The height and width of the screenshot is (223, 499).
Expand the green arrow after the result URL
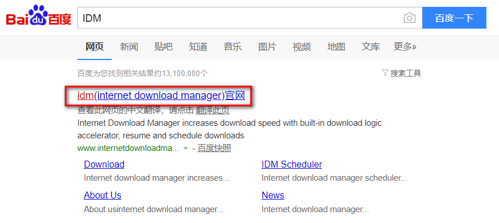click(x=186, y=148)
